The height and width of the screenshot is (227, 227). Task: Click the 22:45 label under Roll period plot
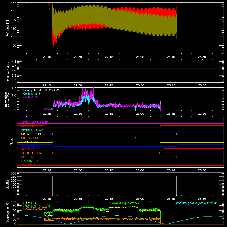109,85
